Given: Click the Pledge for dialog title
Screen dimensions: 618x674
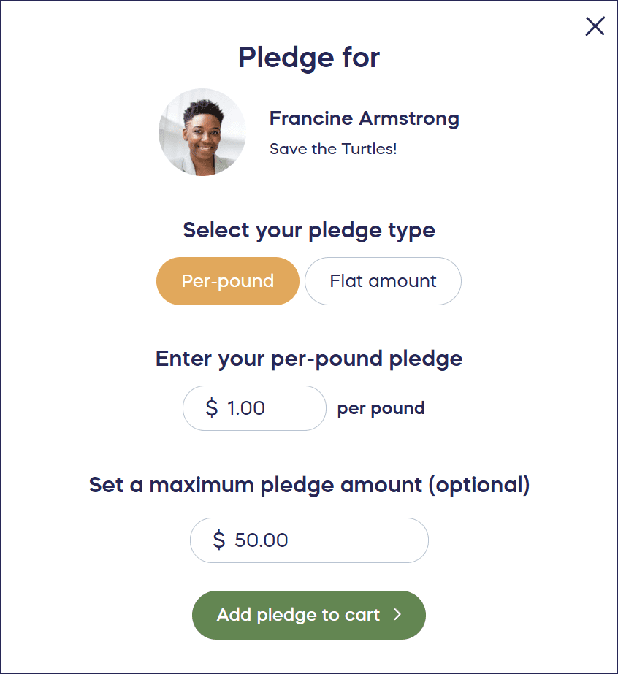Looking at the screenshot, I should point(309,58).
